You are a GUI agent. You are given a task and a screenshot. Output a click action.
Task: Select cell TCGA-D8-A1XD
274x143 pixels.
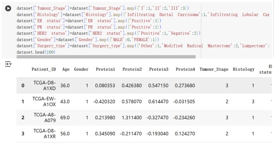coord(45,85)
